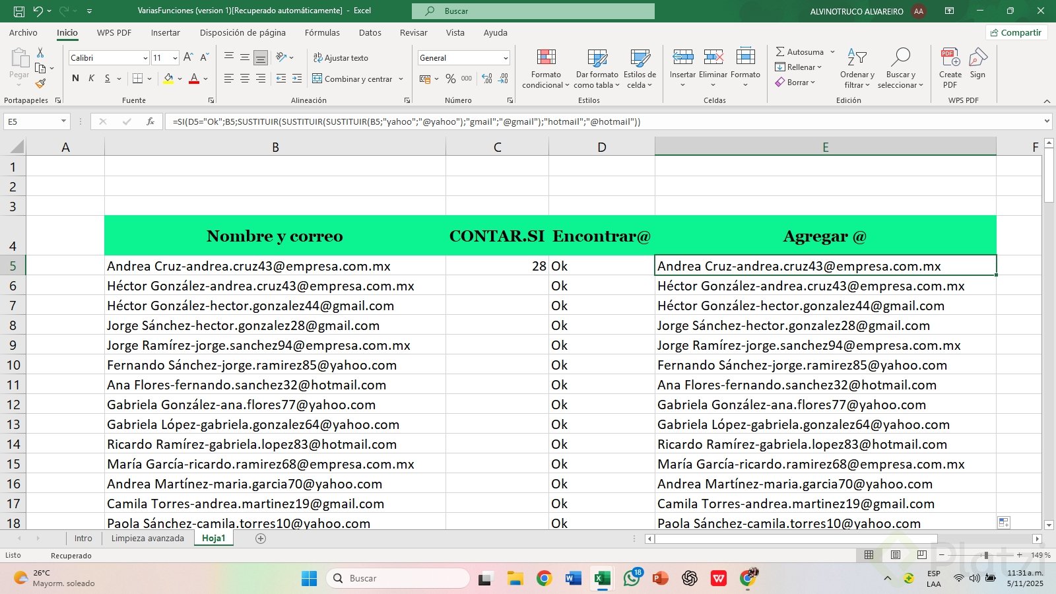Open the Calibri font name dropdown

145,58
